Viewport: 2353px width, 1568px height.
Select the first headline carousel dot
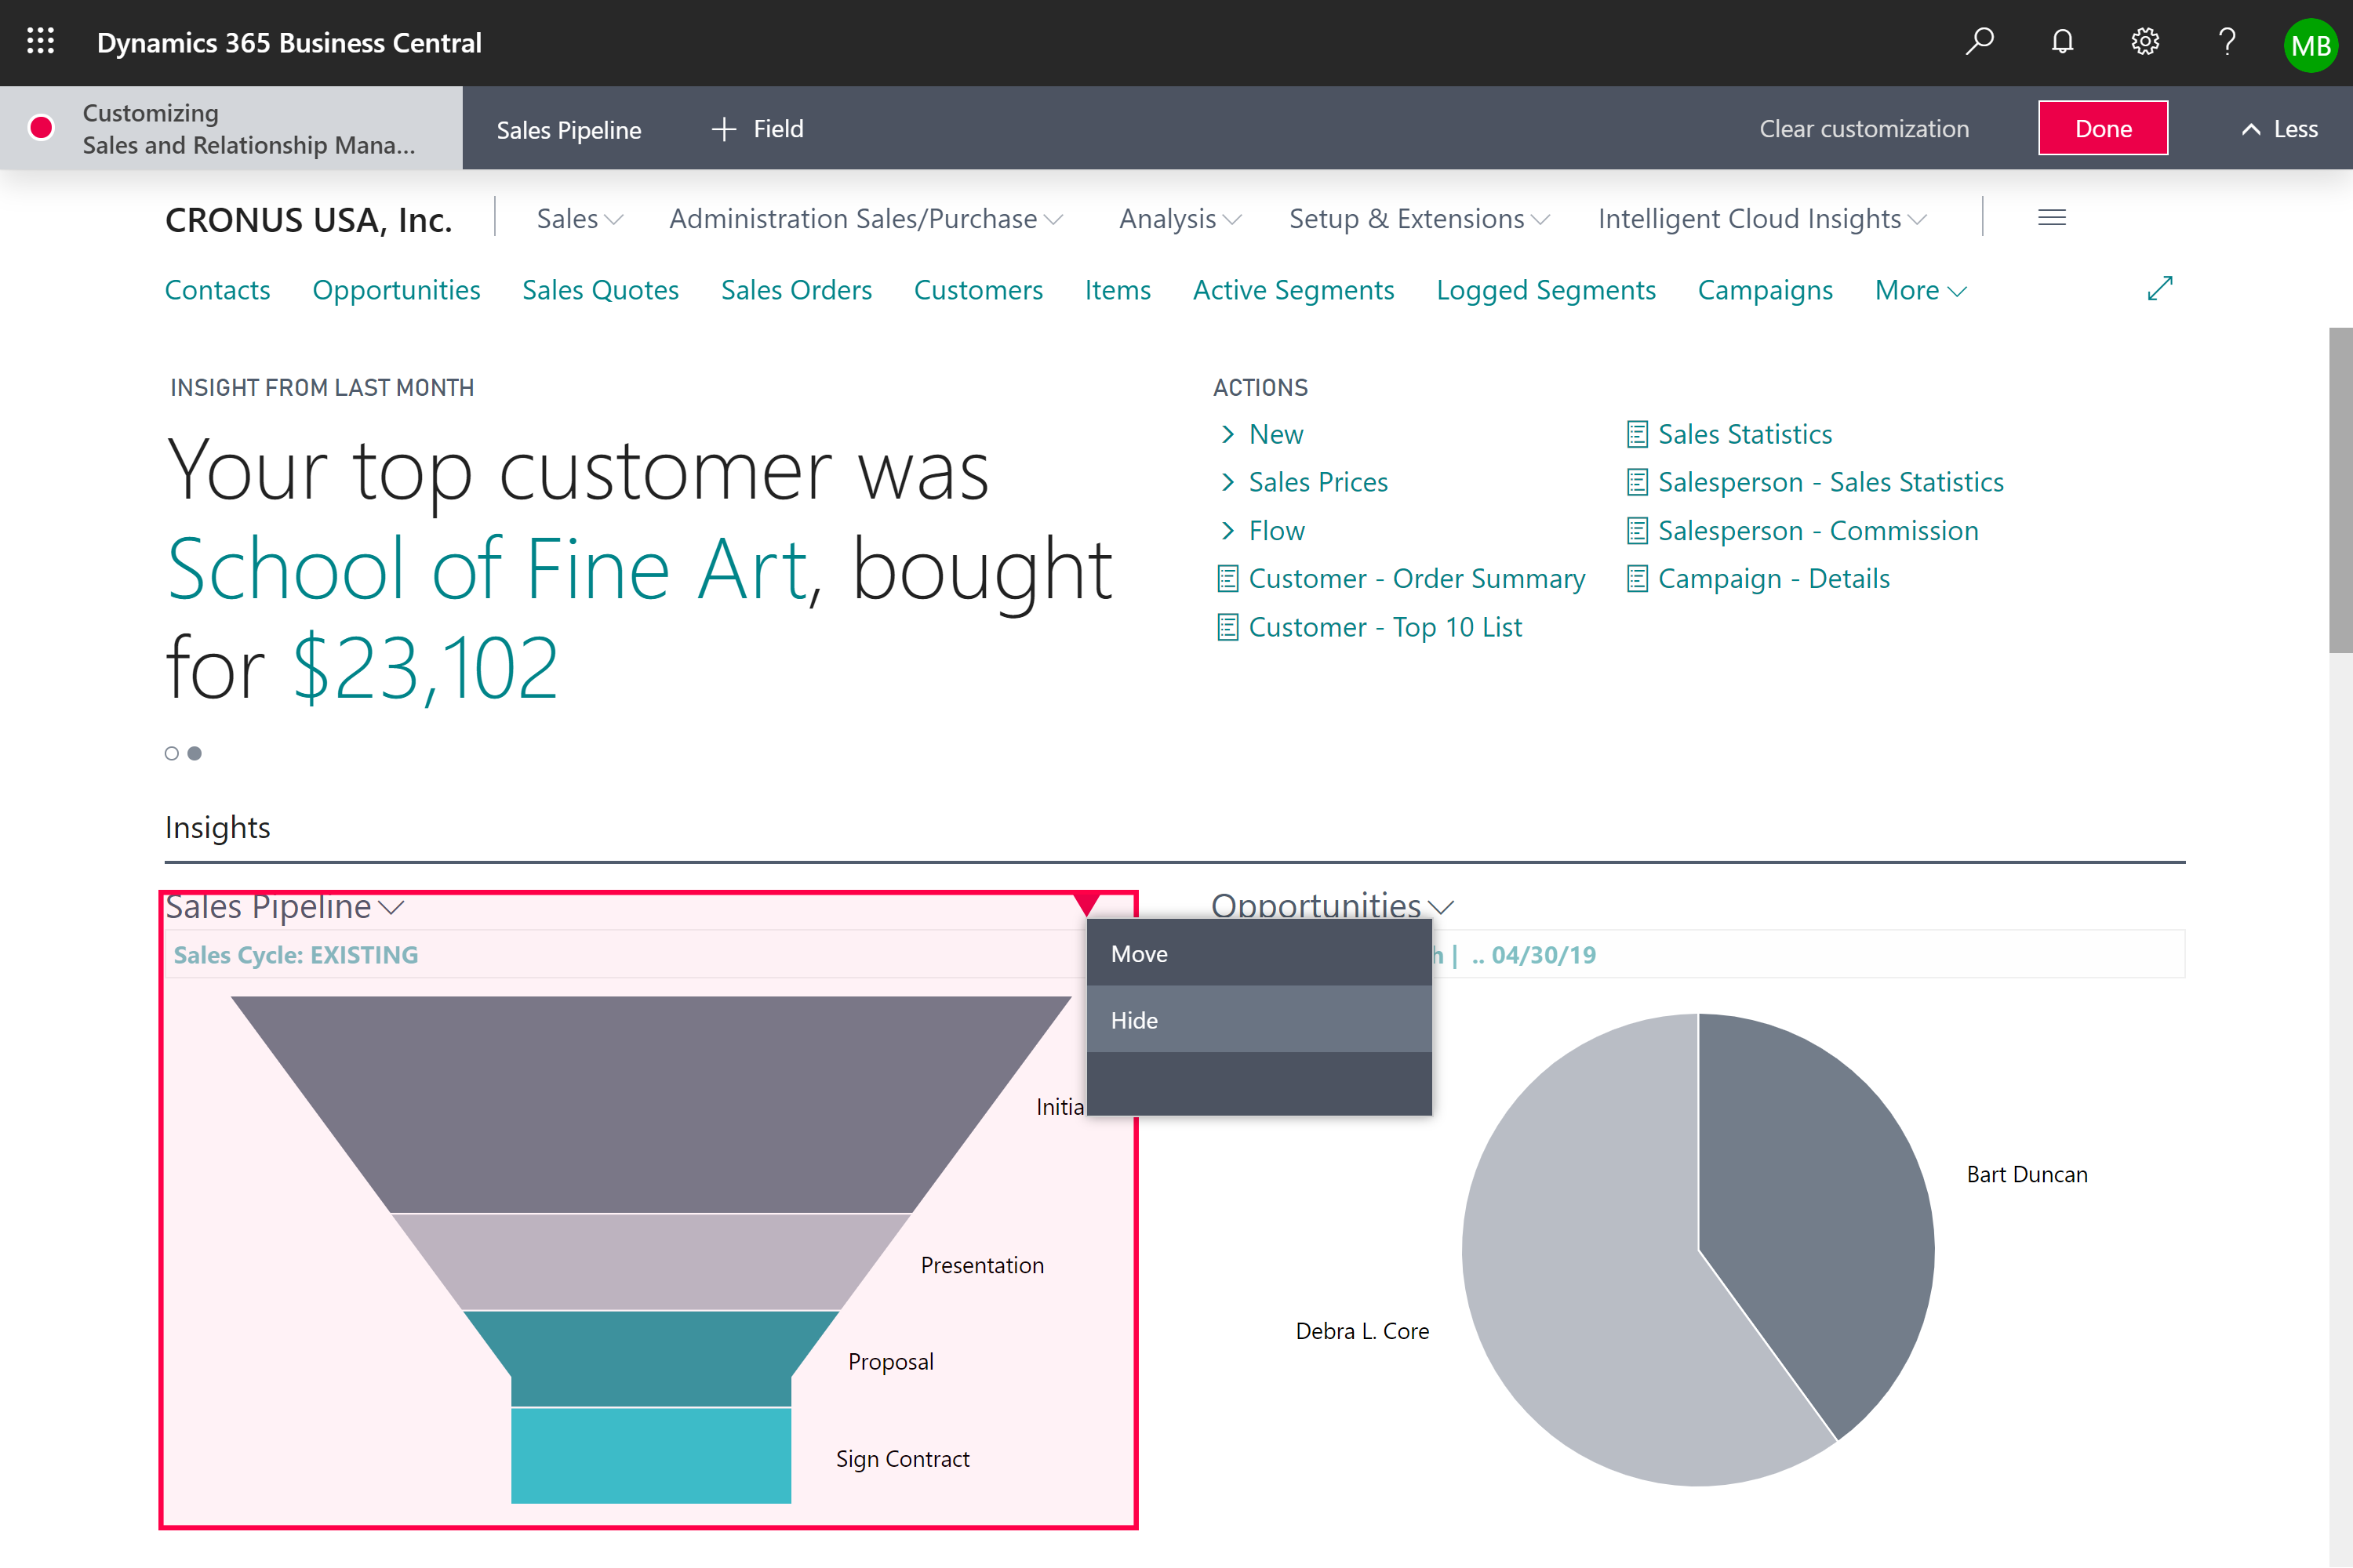(172, 753)
